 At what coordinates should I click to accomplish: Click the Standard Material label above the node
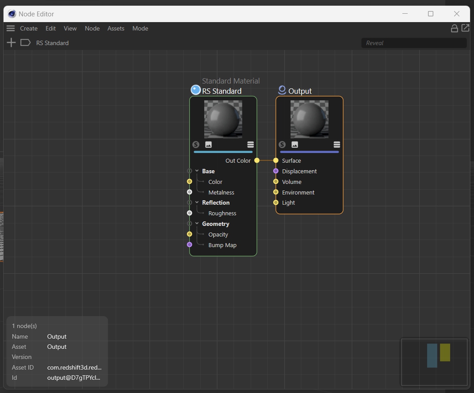[x=231, y=81]
